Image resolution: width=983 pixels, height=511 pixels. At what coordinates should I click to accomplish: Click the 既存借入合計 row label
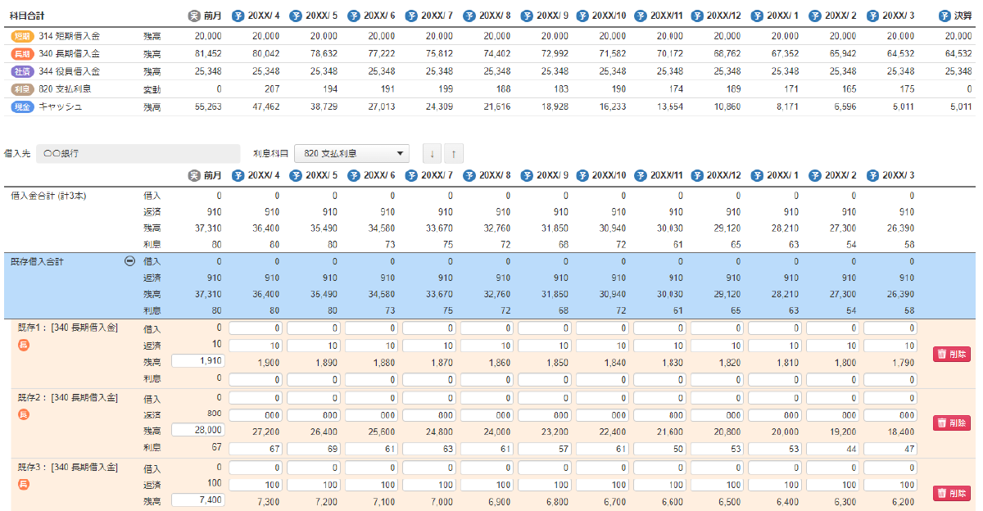37,261
